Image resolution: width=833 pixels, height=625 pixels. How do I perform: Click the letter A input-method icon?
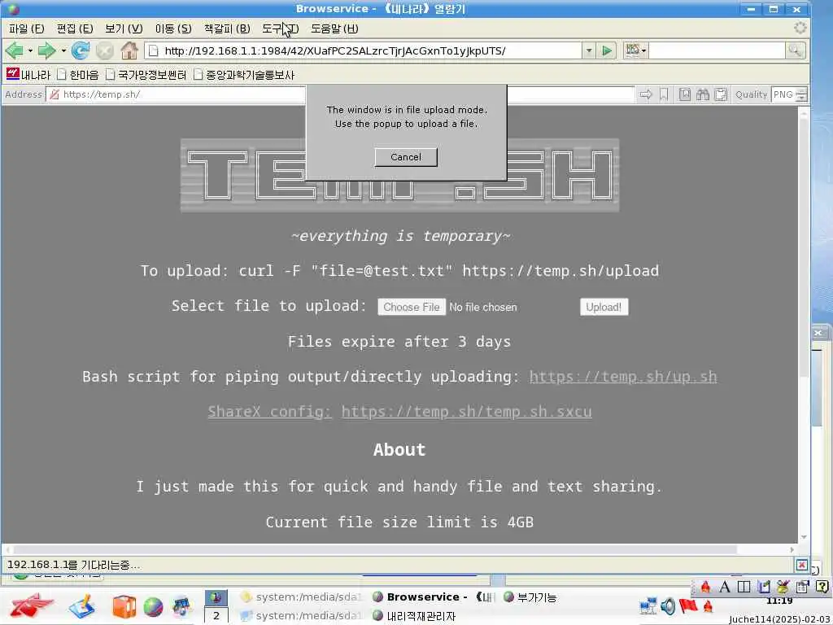(725, 587)
